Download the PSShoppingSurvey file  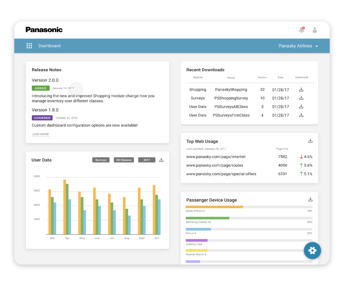click(301, 98)
